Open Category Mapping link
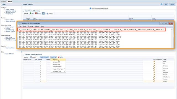Viewport: 177px width, 99px height. (x=10, y=31)
